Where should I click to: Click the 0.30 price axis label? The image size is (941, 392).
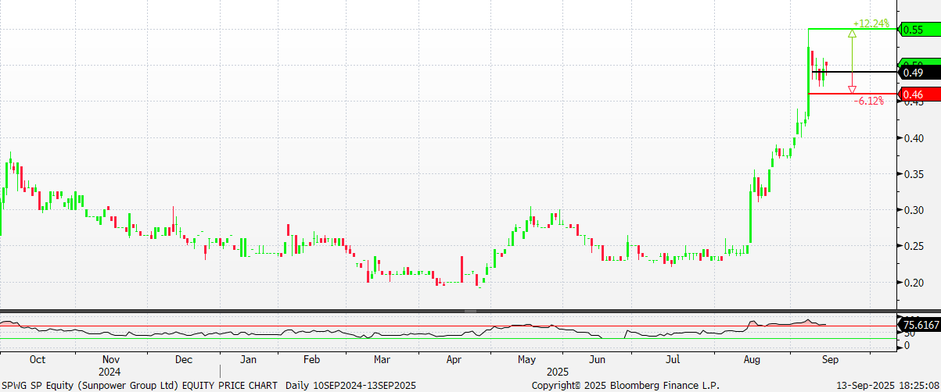click(914, 210)
